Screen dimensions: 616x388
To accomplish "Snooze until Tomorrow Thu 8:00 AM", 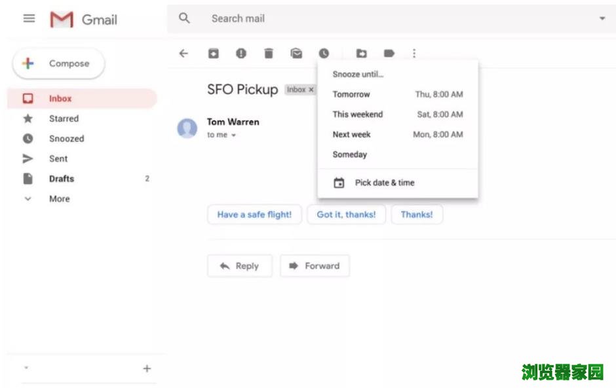I will point(397,94).
